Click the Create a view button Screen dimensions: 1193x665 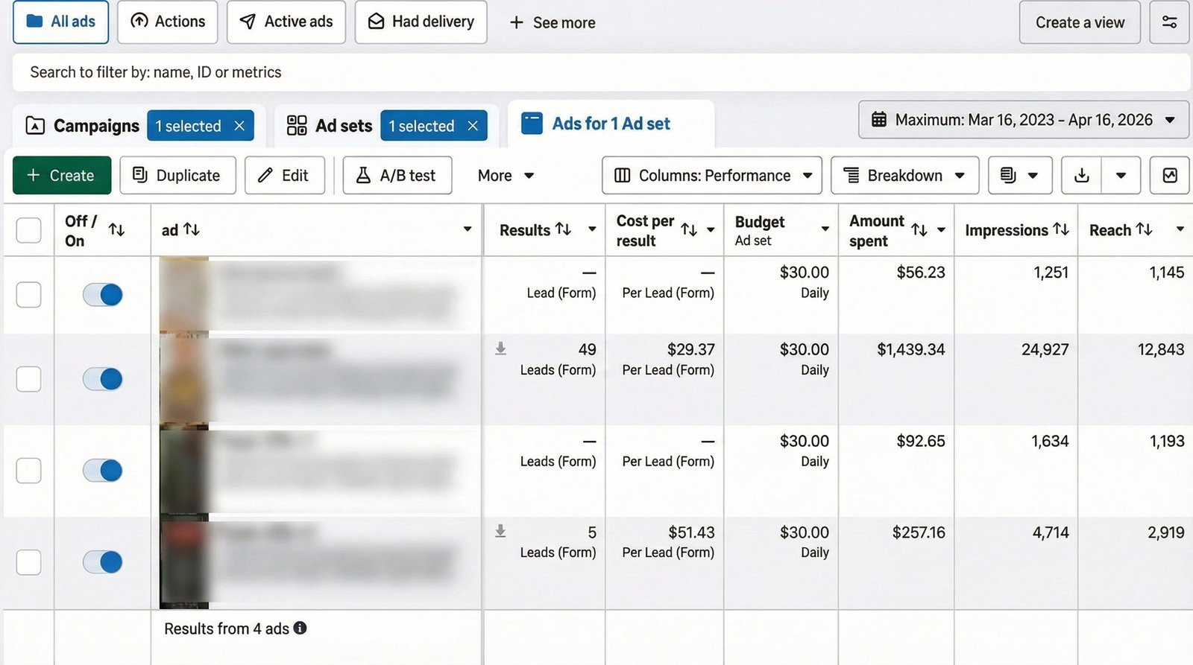coord(1080,22)
